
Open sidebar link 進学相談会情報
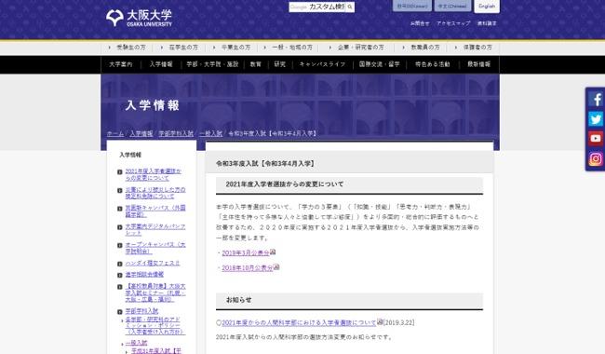tap(144, 275)
